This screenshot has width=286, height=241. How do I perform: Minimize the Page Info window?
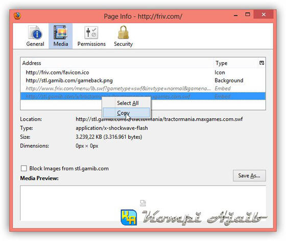pyautogui.click(x=235, y=15)
